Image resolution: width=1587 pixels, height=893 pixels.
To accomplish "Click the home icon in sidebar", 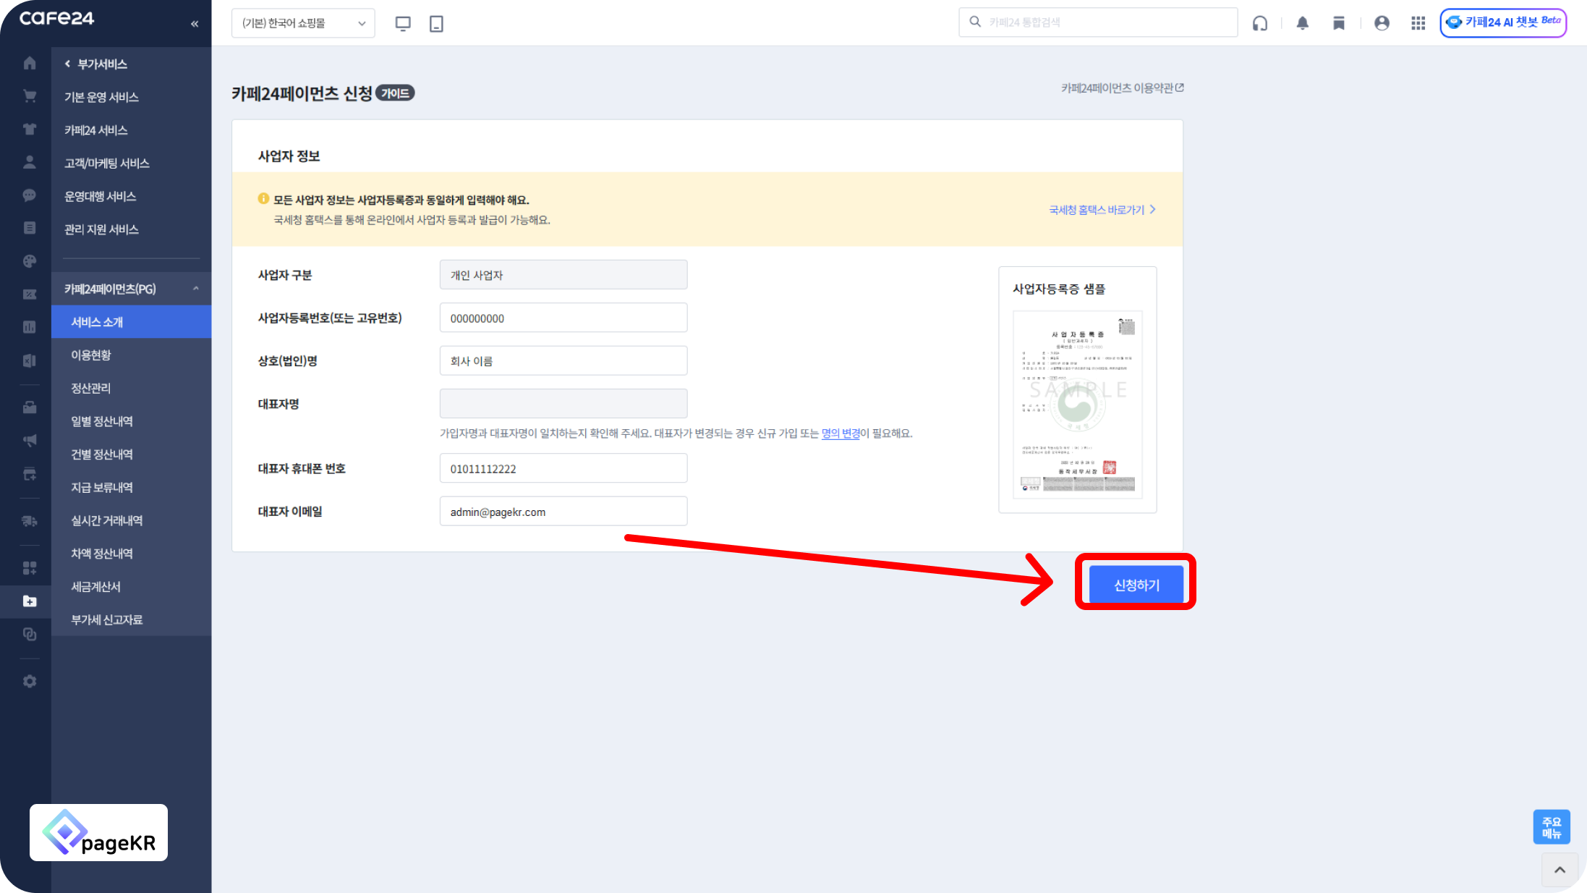I will (30, 64).
